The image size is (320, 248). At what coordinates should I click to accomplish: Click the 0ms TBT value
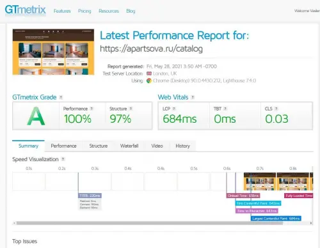(225, 119)
